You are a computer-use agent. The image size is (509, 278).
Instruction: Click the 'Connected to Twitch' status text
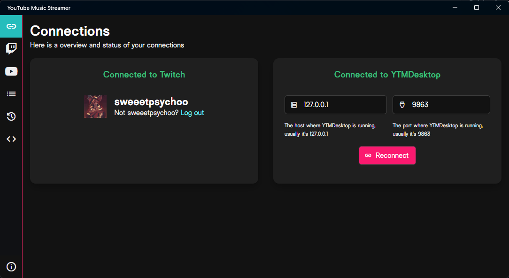144,74
